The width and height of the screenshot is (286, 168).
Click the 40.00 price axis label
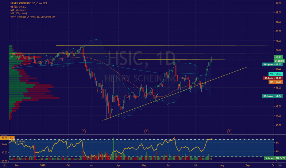(x=278, y=125)
